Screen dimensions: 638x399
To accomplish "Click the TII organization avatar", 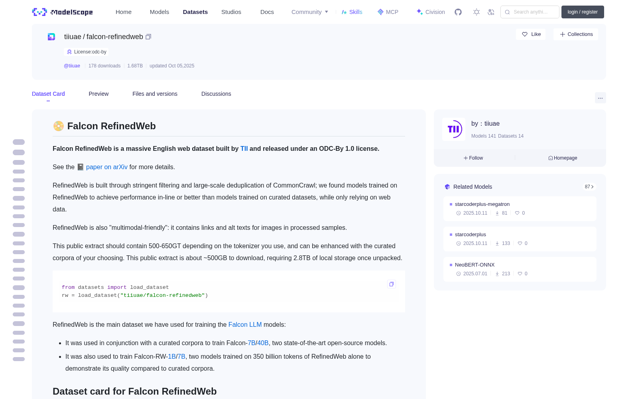I will pyautogui.click(x=454, y=129).
